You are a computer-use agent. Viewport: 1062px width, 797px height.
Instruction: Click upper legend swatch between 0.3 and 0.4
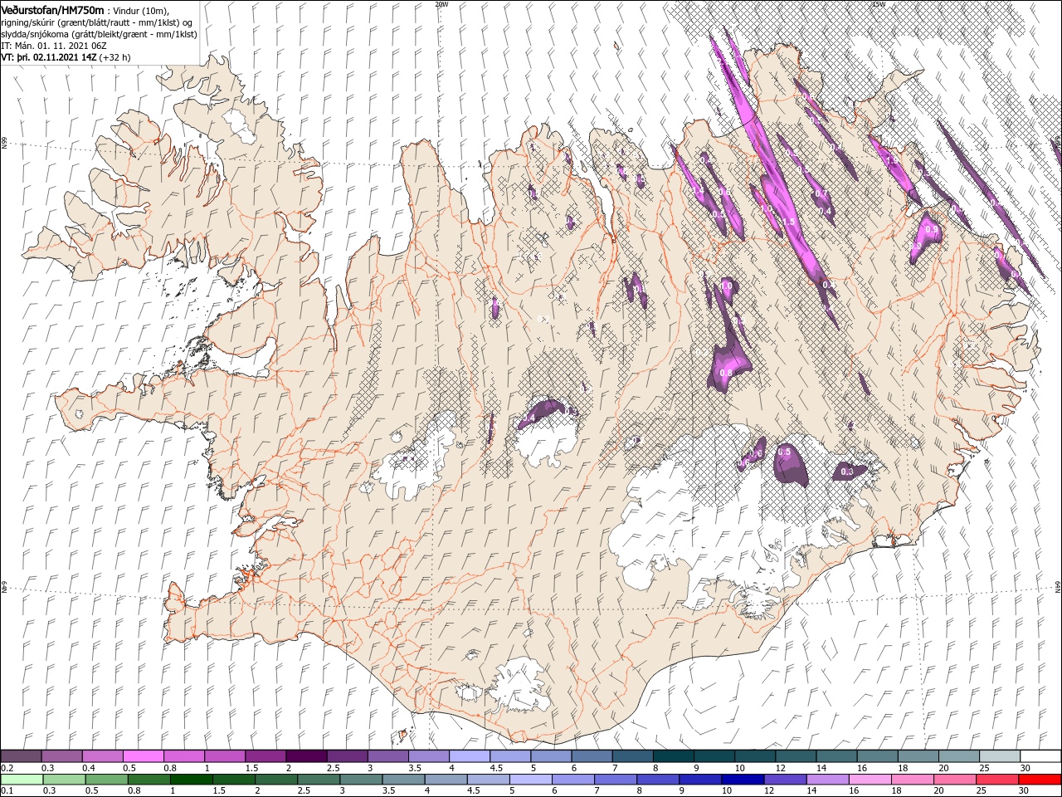pos(62,755)
